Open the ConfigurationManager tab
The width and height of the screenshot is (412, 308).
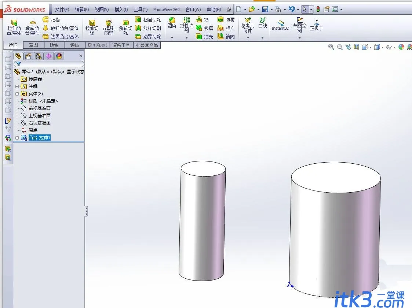pos(39,56)
